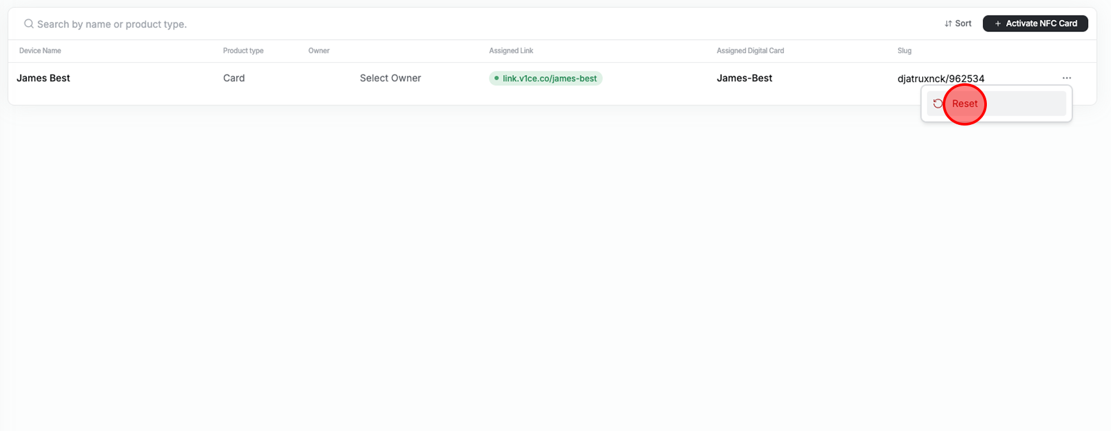Focus the search by name field
The image size is (1111, 431).
click(x=112, y=24)
